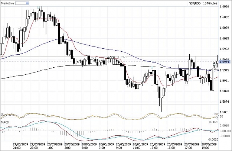Image resolution: width=232 pixels, height=151 pixels.
Task: Click the dropdown arrow beside Marketiva
Action: click(27, 3)
